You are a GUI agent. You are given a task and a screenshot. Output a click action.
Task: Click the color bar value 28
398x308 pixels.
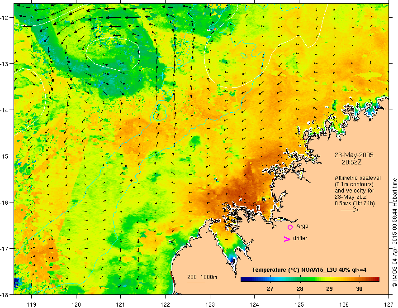click(x=300, y=289)
